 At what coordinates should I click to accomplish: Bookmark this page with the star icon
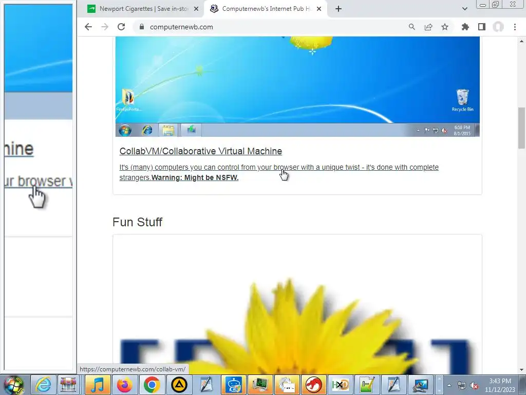(445, 27)
